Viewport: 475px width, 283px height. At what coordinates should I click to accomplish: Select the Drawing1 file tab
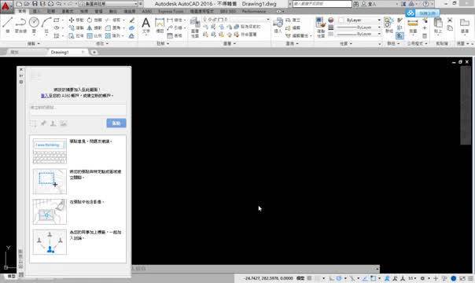tap(60, 52)
